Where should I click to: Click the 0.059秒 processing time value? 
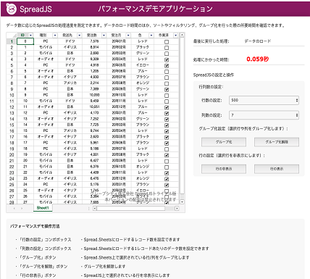pos(258,59)
